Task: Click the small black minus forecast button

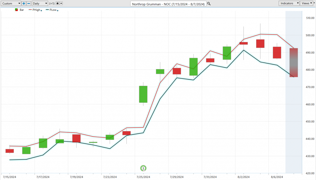Action: point(61,3)
